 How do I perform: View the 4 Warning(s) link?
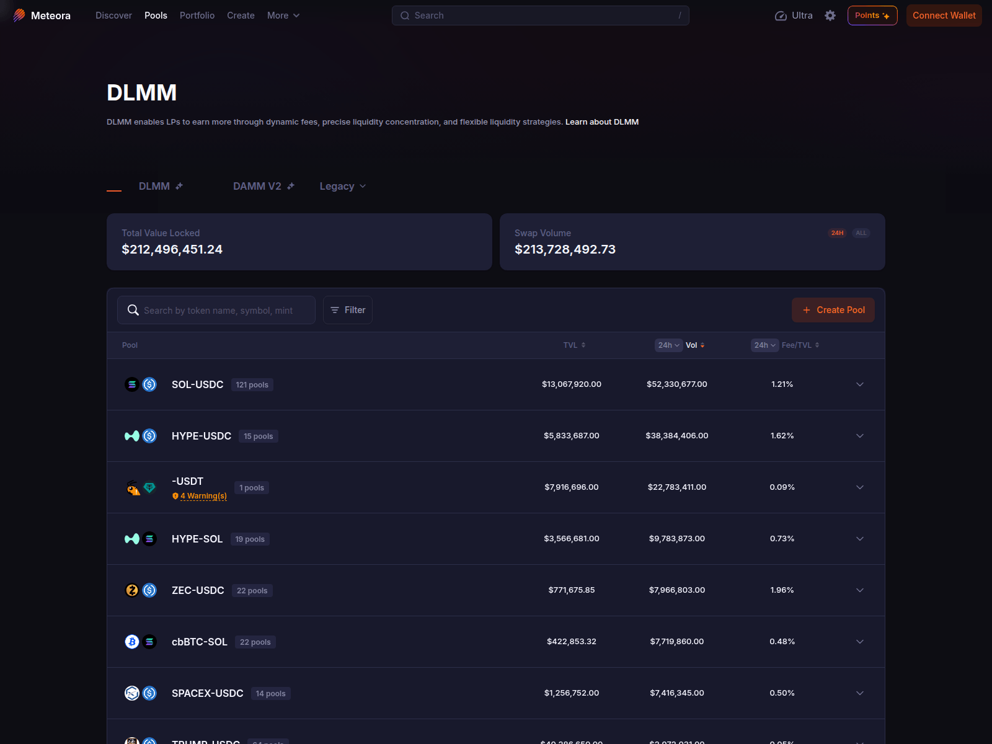203,496
